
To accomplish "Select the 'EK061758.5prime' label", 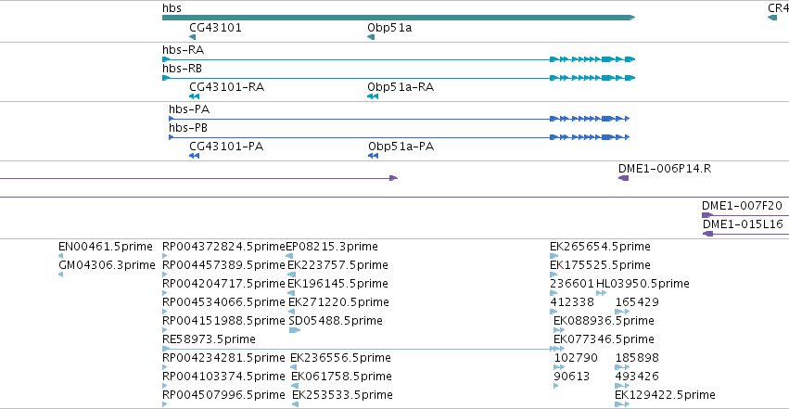I will point(342,377).
